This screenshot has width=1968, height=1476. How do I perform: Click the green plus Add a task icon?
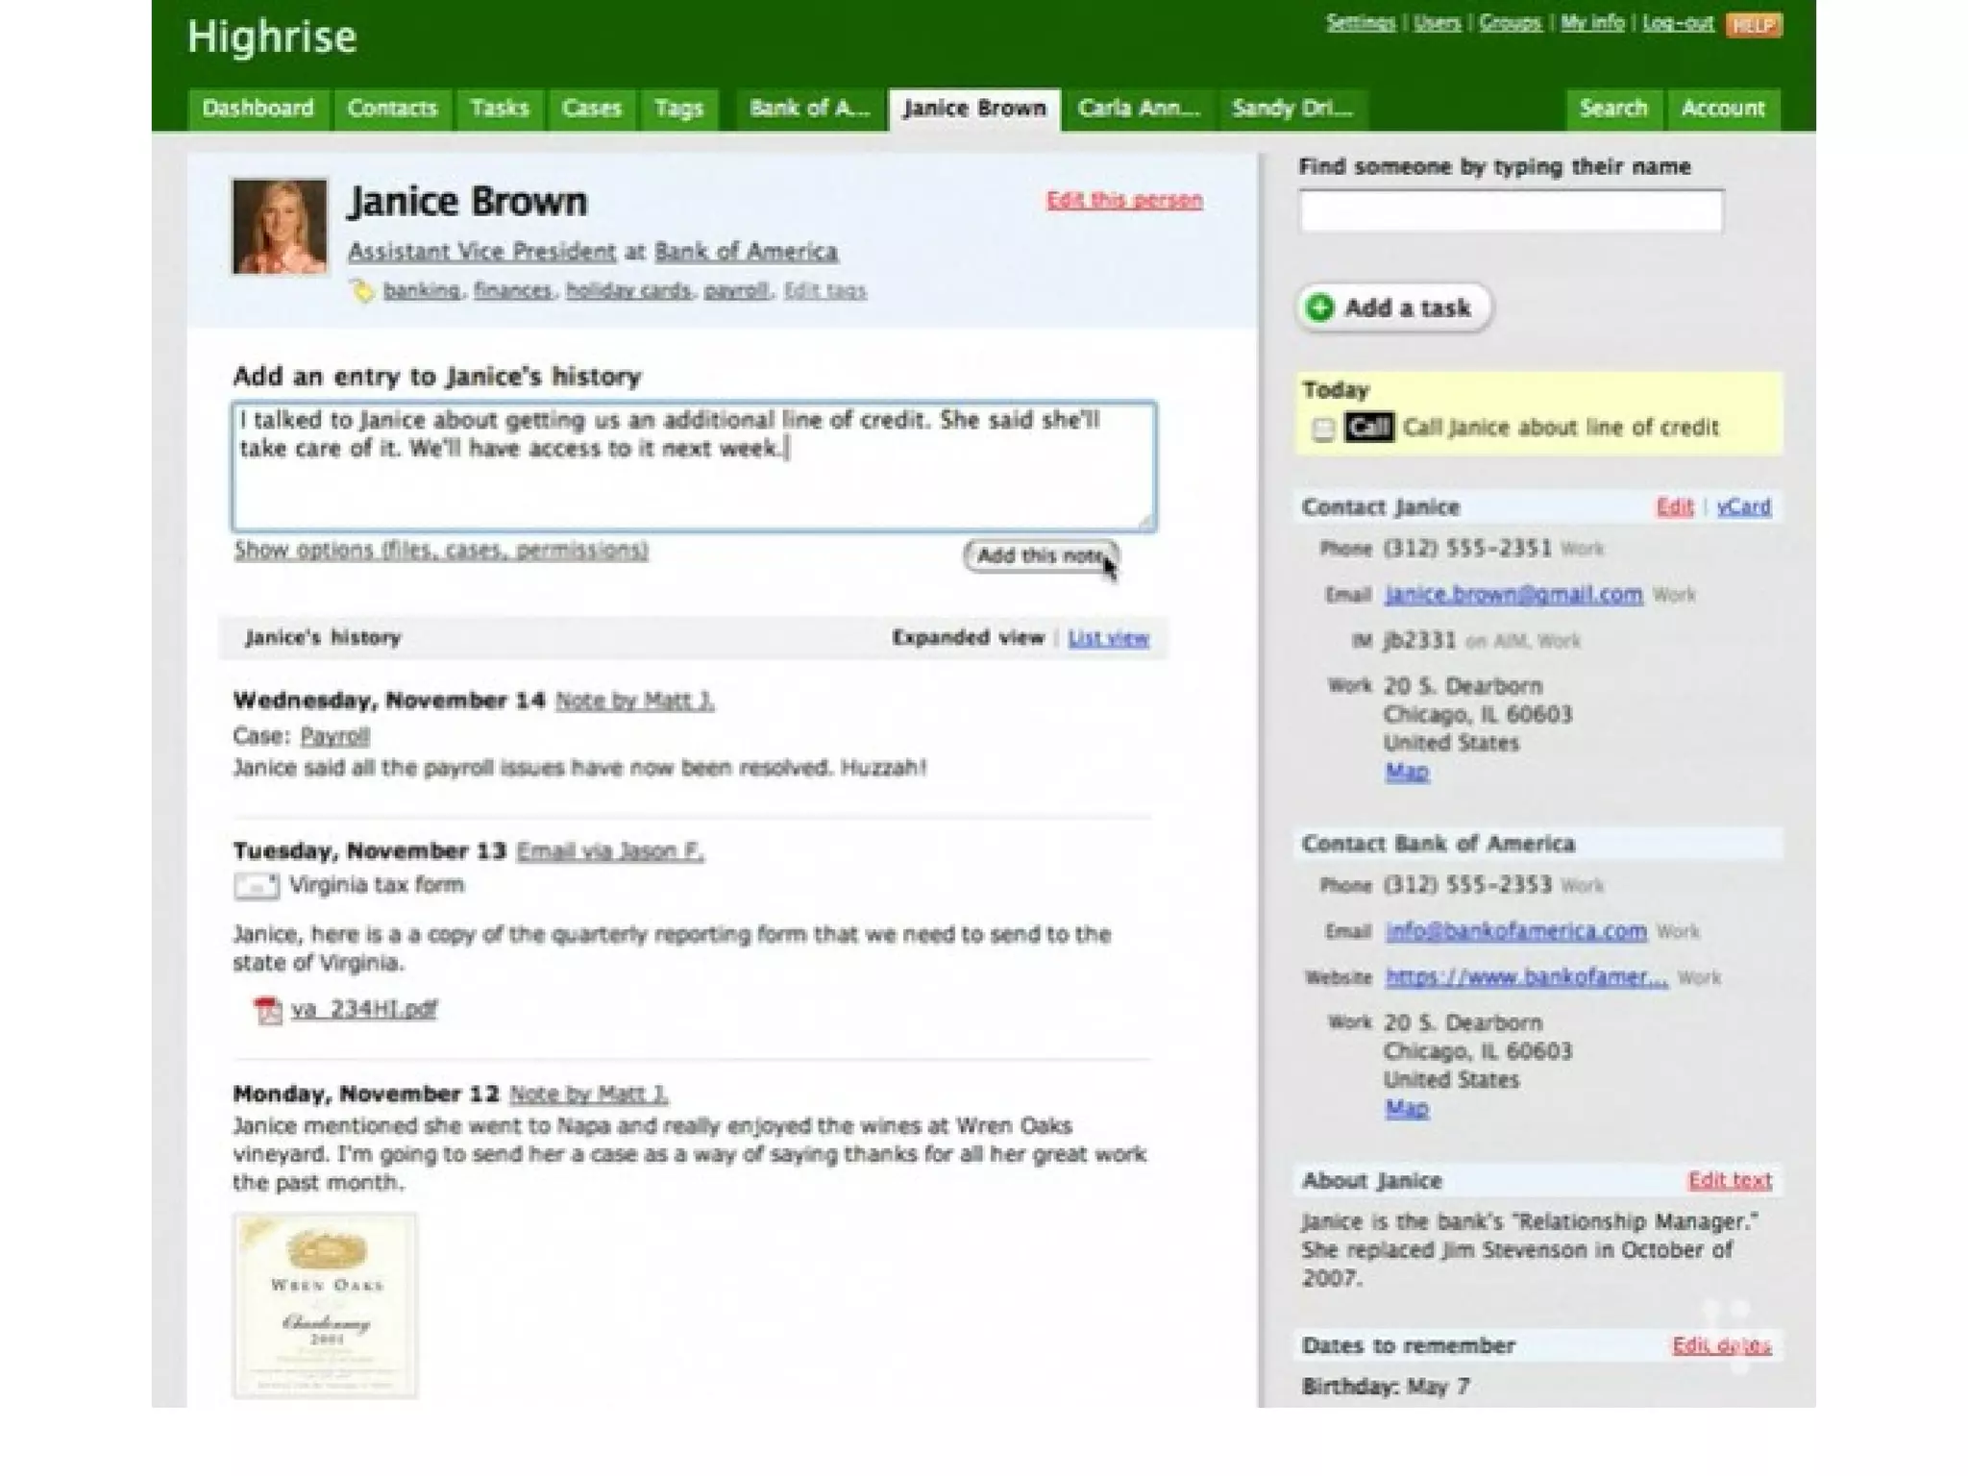coord(1321,307)
